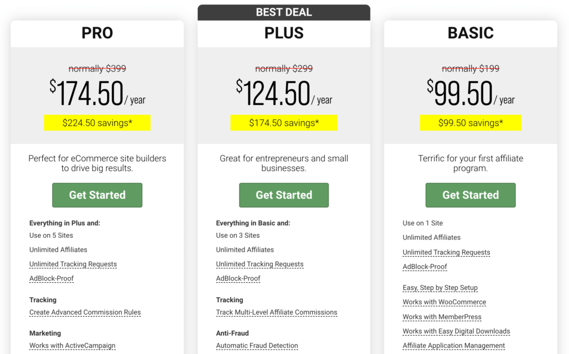Click the $224.50 savings highlight under PRO
The image size is (569, 354).
point(97,123)
